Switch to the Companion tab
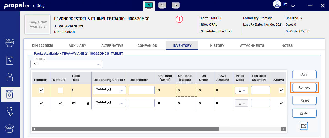Screen dimensions: 329x138 coord(147,45)
